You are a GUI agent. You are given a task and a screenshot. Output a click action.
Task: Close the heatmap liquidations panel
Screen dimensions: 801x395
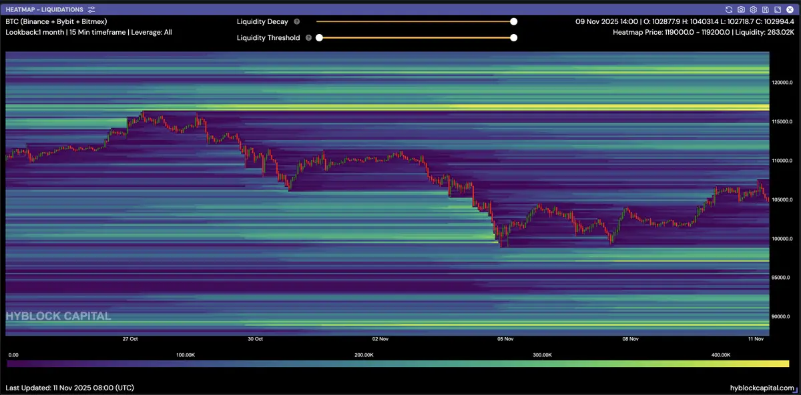click(789, 10)
